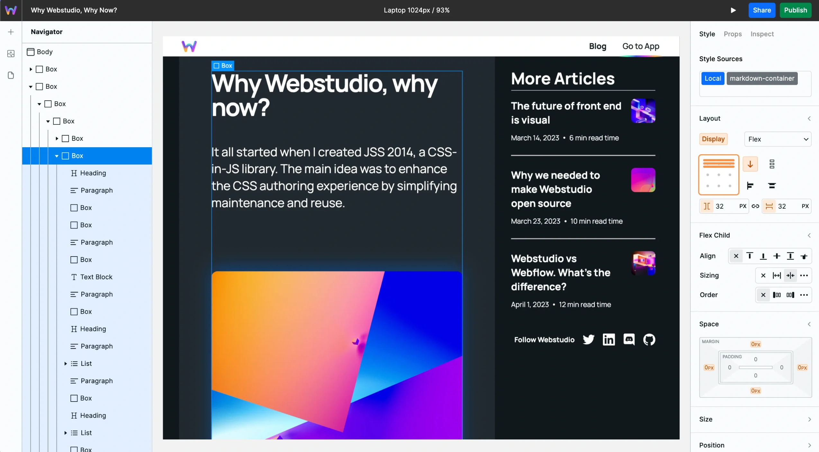Click the Share button
Image resolution: width=819 pixels, height=452 pixels.
(762, 10)
